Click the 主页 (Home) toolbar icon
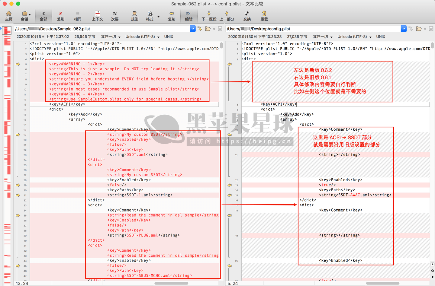Viewport: 435px width, 286px height. point(9,16)
